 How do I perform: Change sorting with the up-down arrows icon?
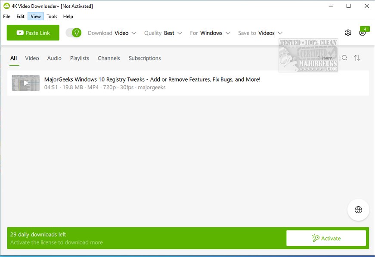tap(357, 58)
